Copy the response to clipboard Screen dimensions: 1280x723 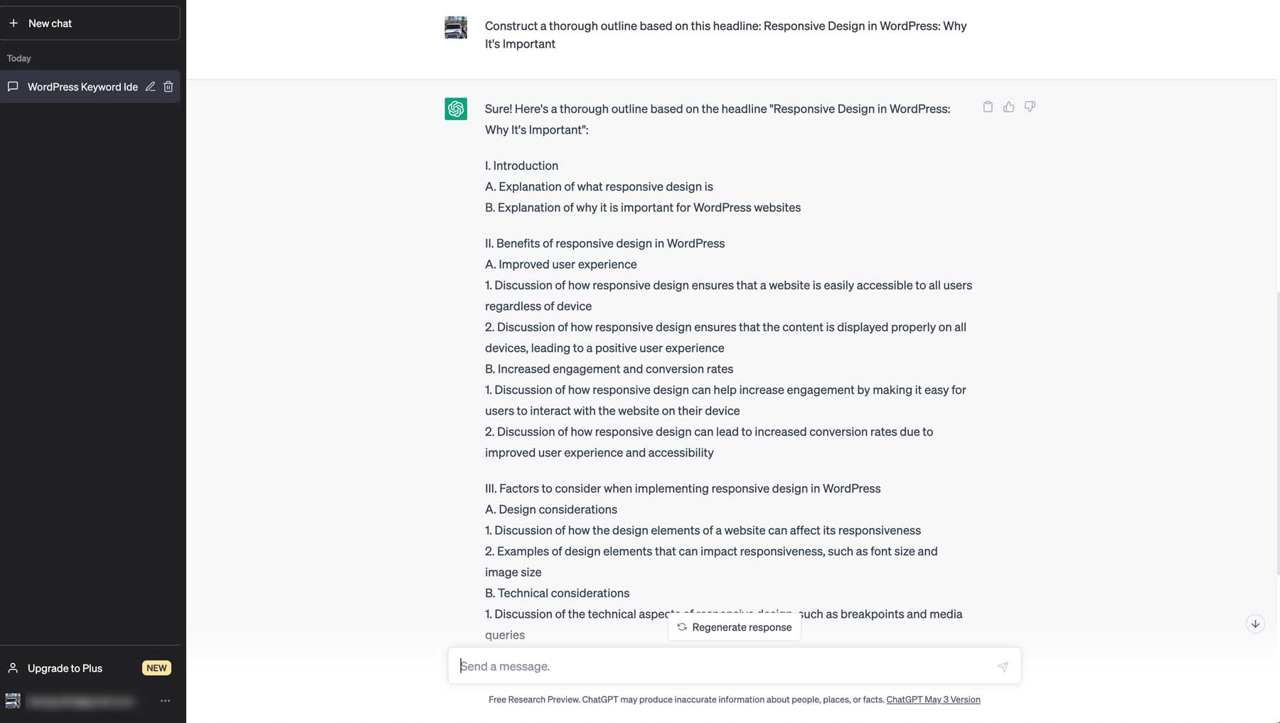point(988,107)
